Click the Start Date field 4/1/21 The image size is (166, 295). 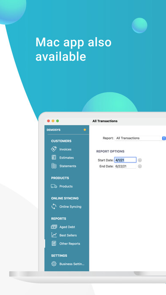coord(125,160)
